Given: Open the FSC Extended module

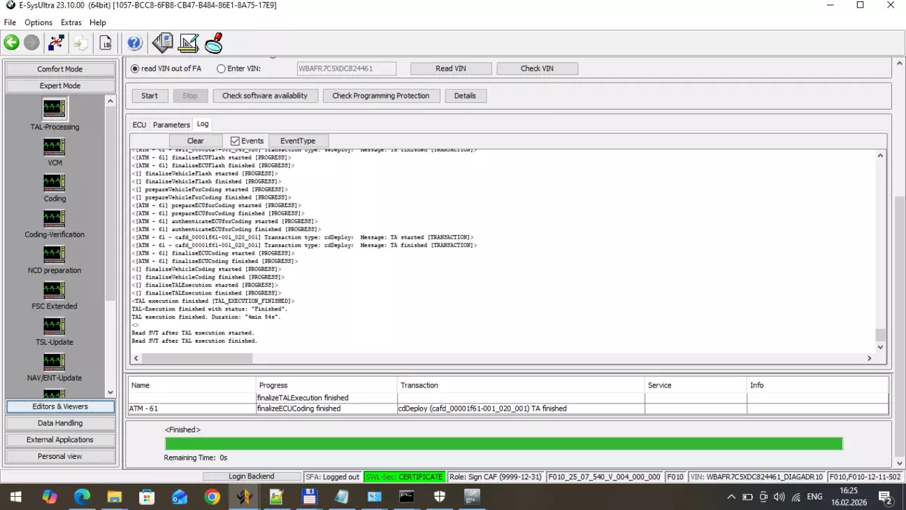Looking at the screenshot, I should [x=55, y=290].
